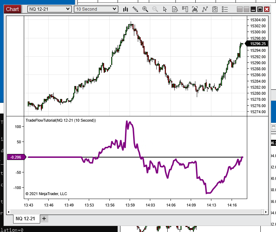Click the 14:06 time axis label

[x=171, y=205]
